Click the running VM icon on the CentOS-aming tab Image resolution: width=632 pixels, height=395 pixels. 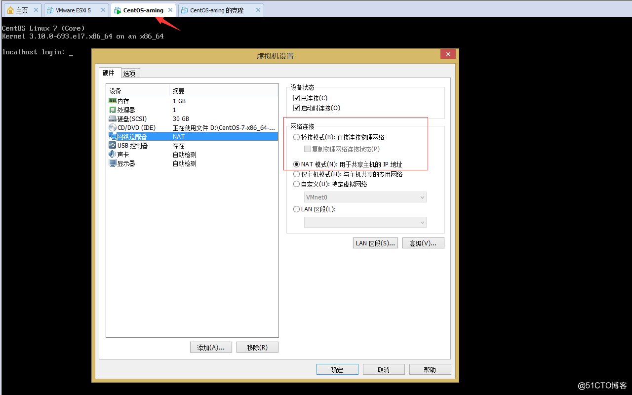pyautogui.click(x=118, y=10)
